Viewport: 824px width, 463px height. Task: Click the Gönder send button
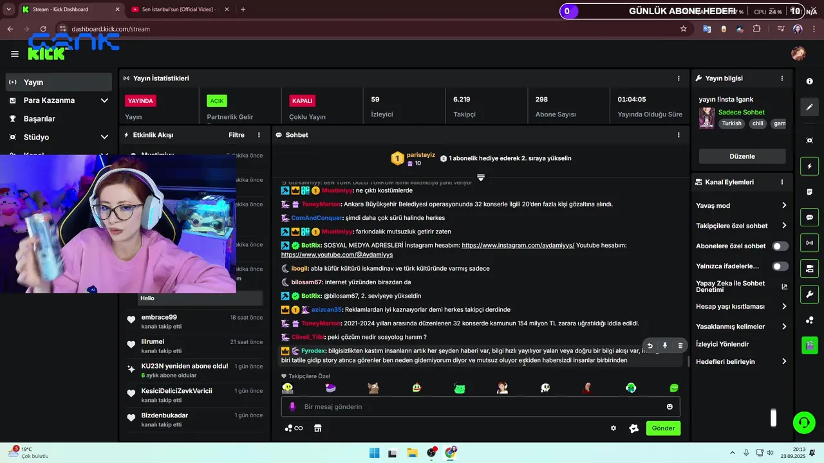[x=663, y=428]
